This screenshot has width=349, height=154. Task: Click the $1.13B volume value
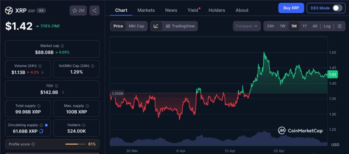(x=18, y=72)
